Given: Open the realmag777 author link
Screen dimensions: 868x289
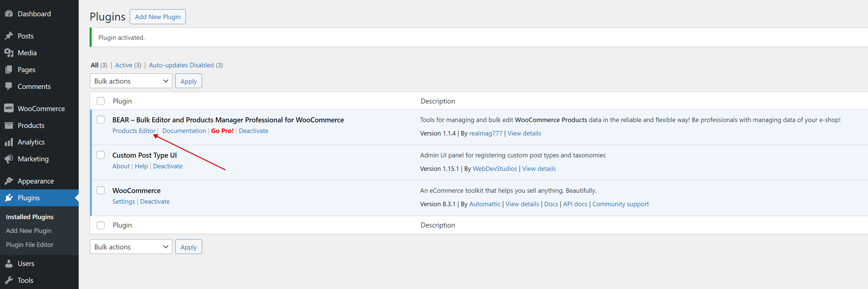Looking at the screenshot, I should [486, 133].
